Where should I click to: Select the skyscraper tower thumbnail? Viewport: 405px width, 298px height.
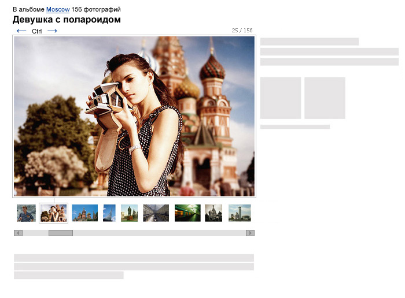pyautogui.click(x=240, y=213)
